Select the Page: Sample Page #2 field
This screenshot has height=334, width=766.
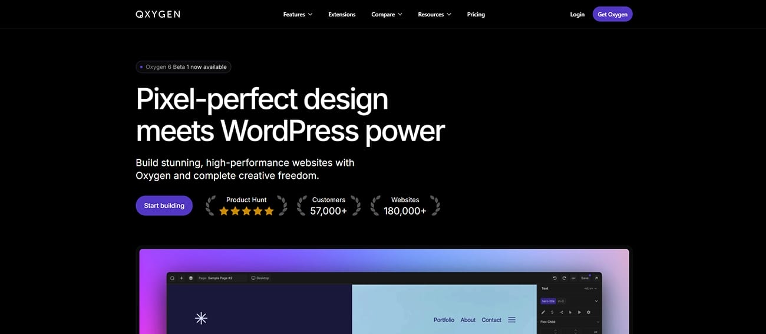click(x=222, y=278)
